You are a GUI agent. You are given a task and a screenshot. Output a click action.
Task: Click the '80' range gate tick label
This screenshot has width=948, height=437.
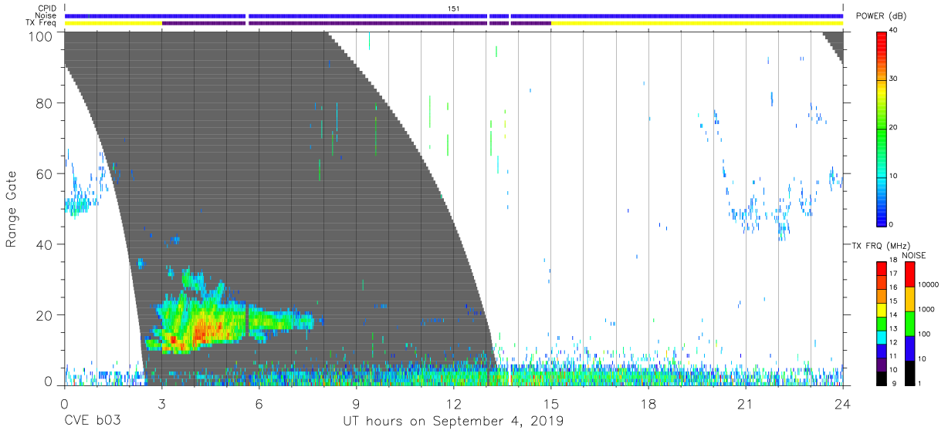tap(45, 103)
